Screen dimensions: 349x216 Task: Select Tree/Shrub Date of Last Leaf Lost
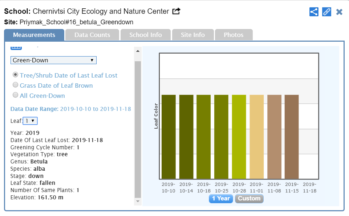[x=15, y=75]
